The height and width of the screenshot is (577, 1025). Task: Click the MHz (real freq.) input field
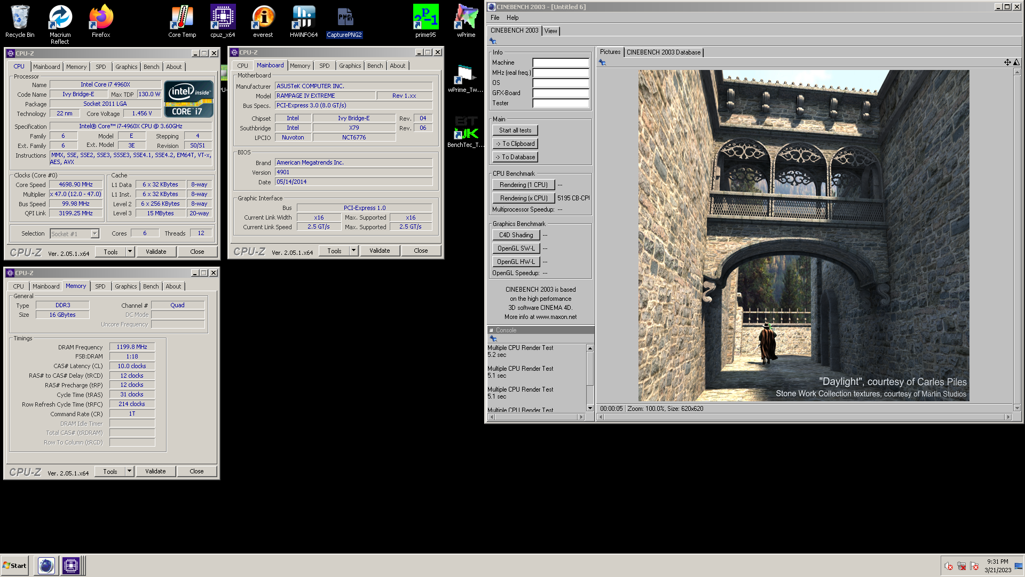561,73
